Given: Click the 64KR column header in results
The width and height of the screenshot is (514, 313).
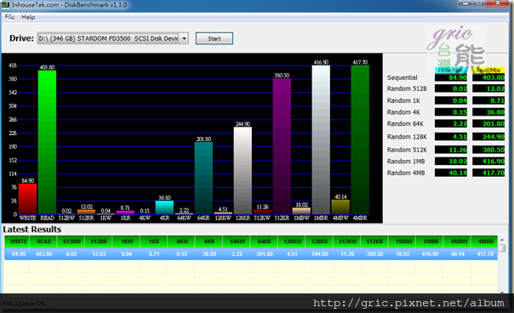Looking at the screenshot, I should pyautogui.click(x=264, y=242).
